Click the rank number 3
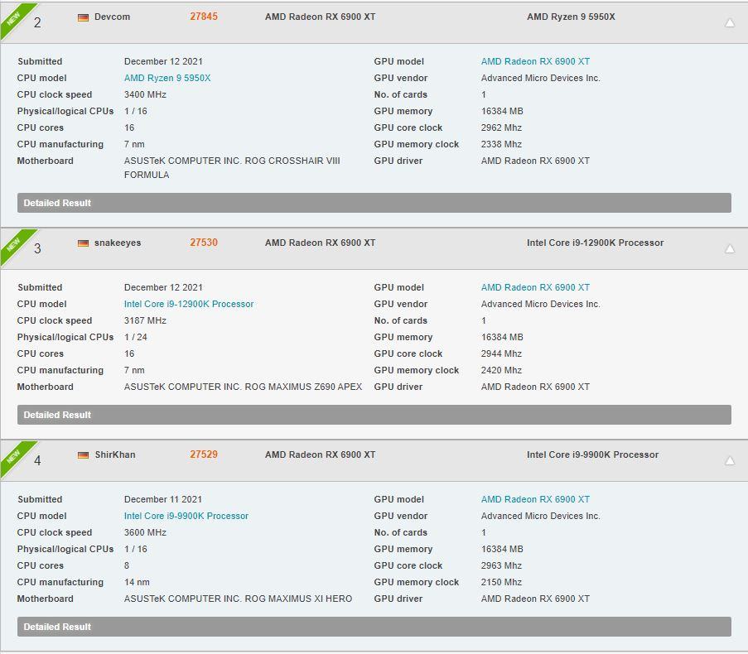 click(x=37, y=248)
